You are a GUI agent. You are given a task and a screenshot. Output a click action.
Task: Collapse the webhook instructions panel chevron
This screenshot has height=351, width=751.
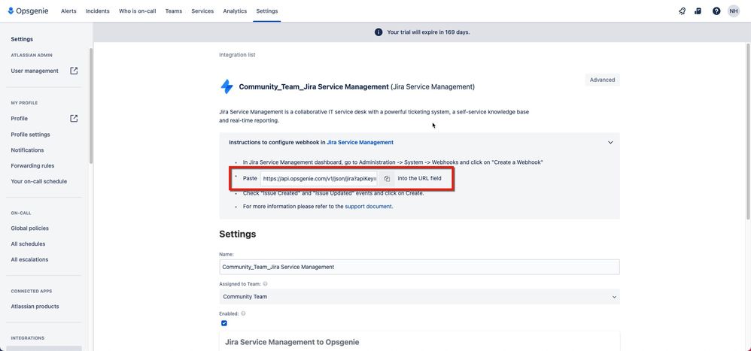pyautogui.click(x=610, y=143)
